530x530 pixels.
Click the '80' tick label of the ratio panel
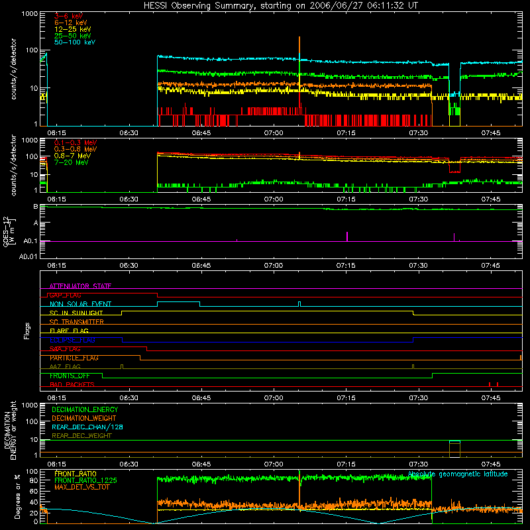pos(34,480)
